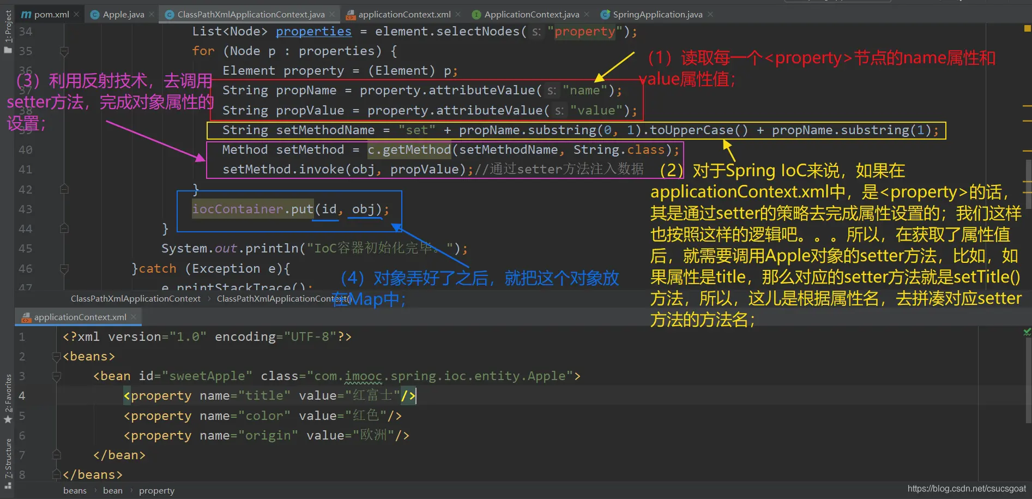Click line number 1 in the XML gutter
Screen dimensions: 1032x499
pos(22,337)
